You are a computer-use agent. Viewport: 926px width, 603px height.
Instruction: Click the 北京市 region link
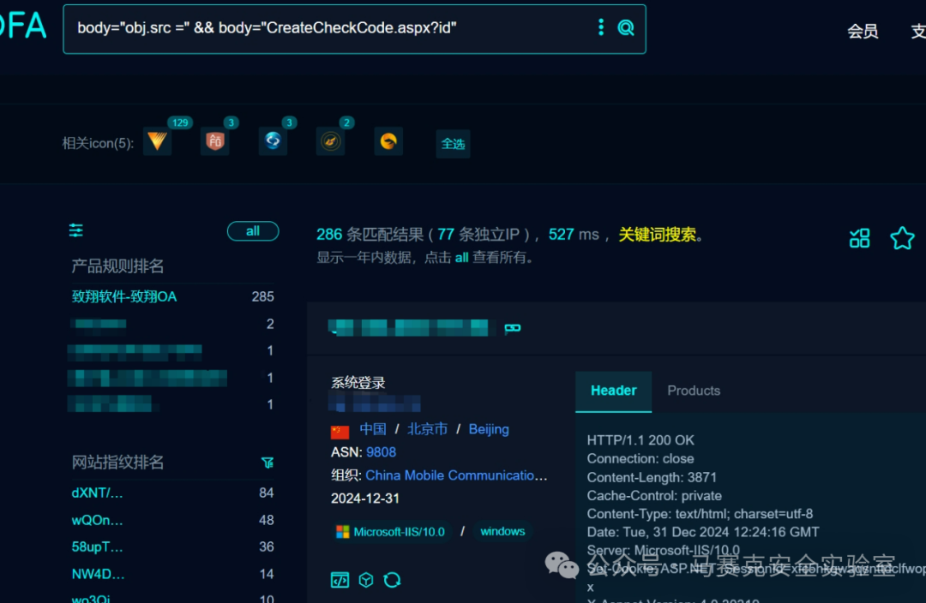click(428, 429)
